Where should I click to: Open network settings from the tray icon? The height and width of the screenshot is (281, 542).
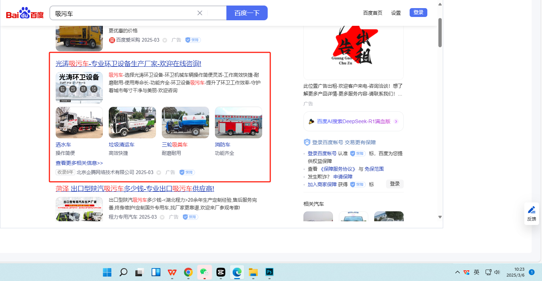(488, 273)
